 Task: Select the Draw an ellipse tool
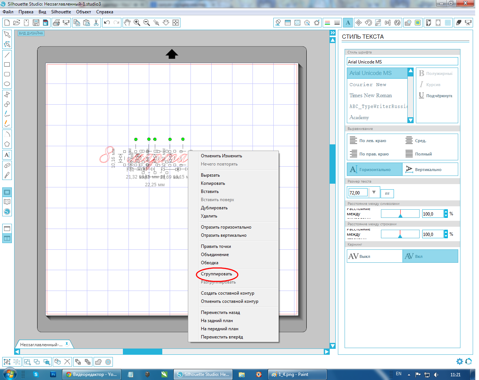(x=7, y=84)
